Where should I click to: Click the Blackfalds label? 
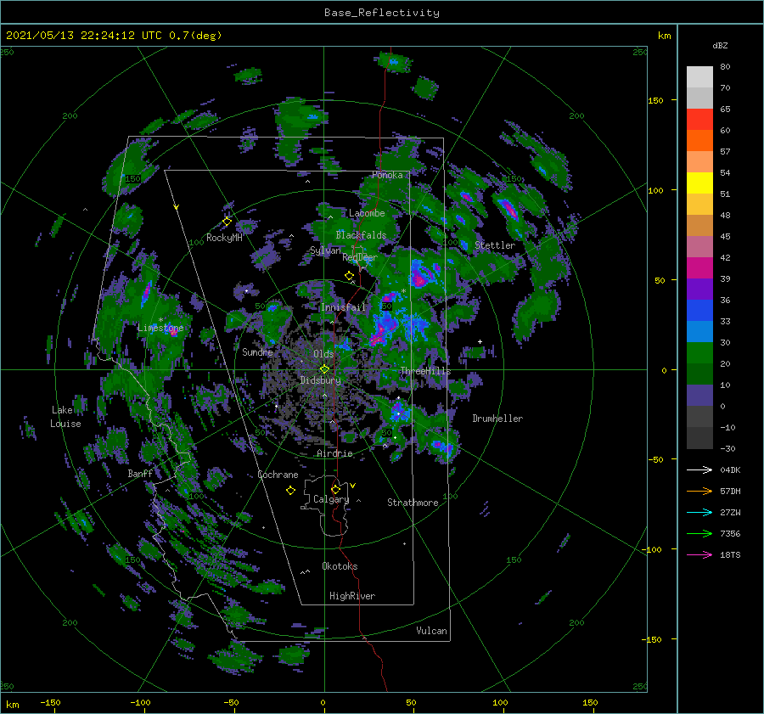pyautogui.click(x=361, y=235)
